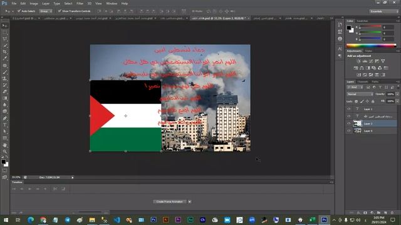Pick a color from the spectrum ramp

pos(371,46)
